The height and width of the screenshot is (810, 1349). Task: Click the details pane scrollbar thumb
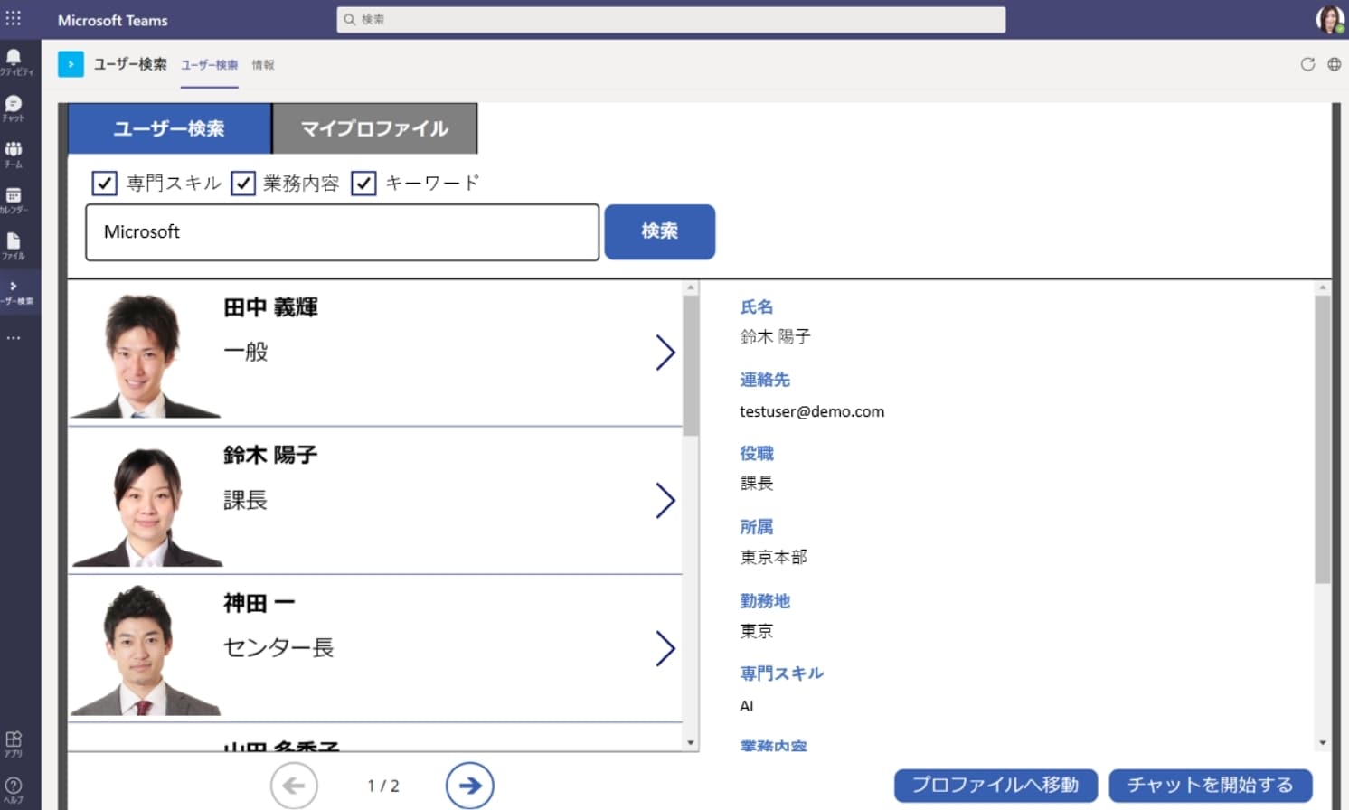(1323, 439)
